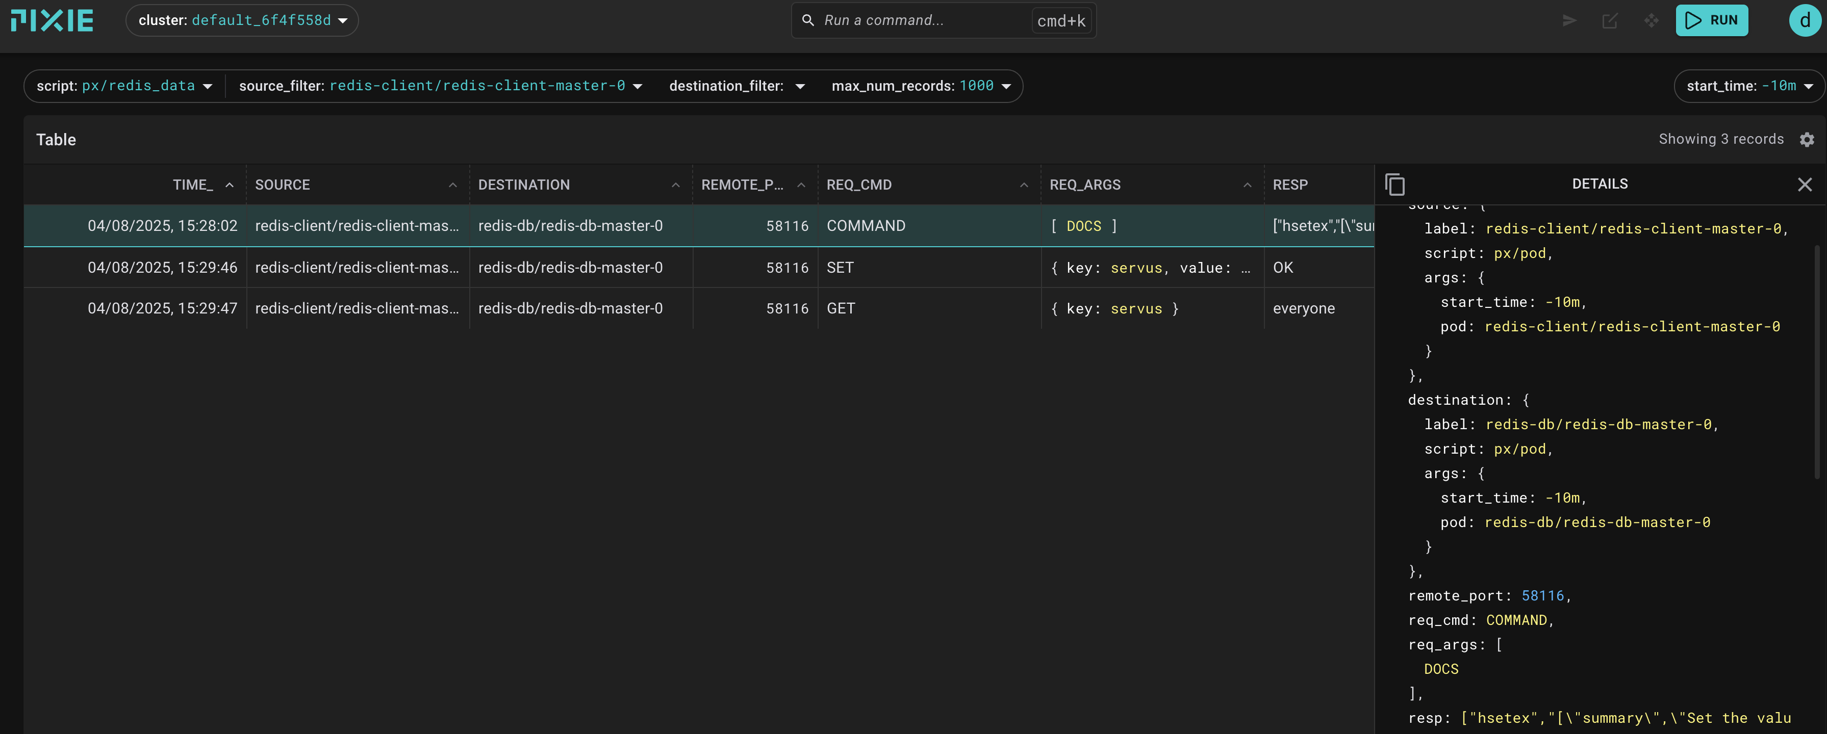The height and width of the screenshot is (734, 1827).
Task: Select the row with COMMAND request
Action: pos(699,226)
